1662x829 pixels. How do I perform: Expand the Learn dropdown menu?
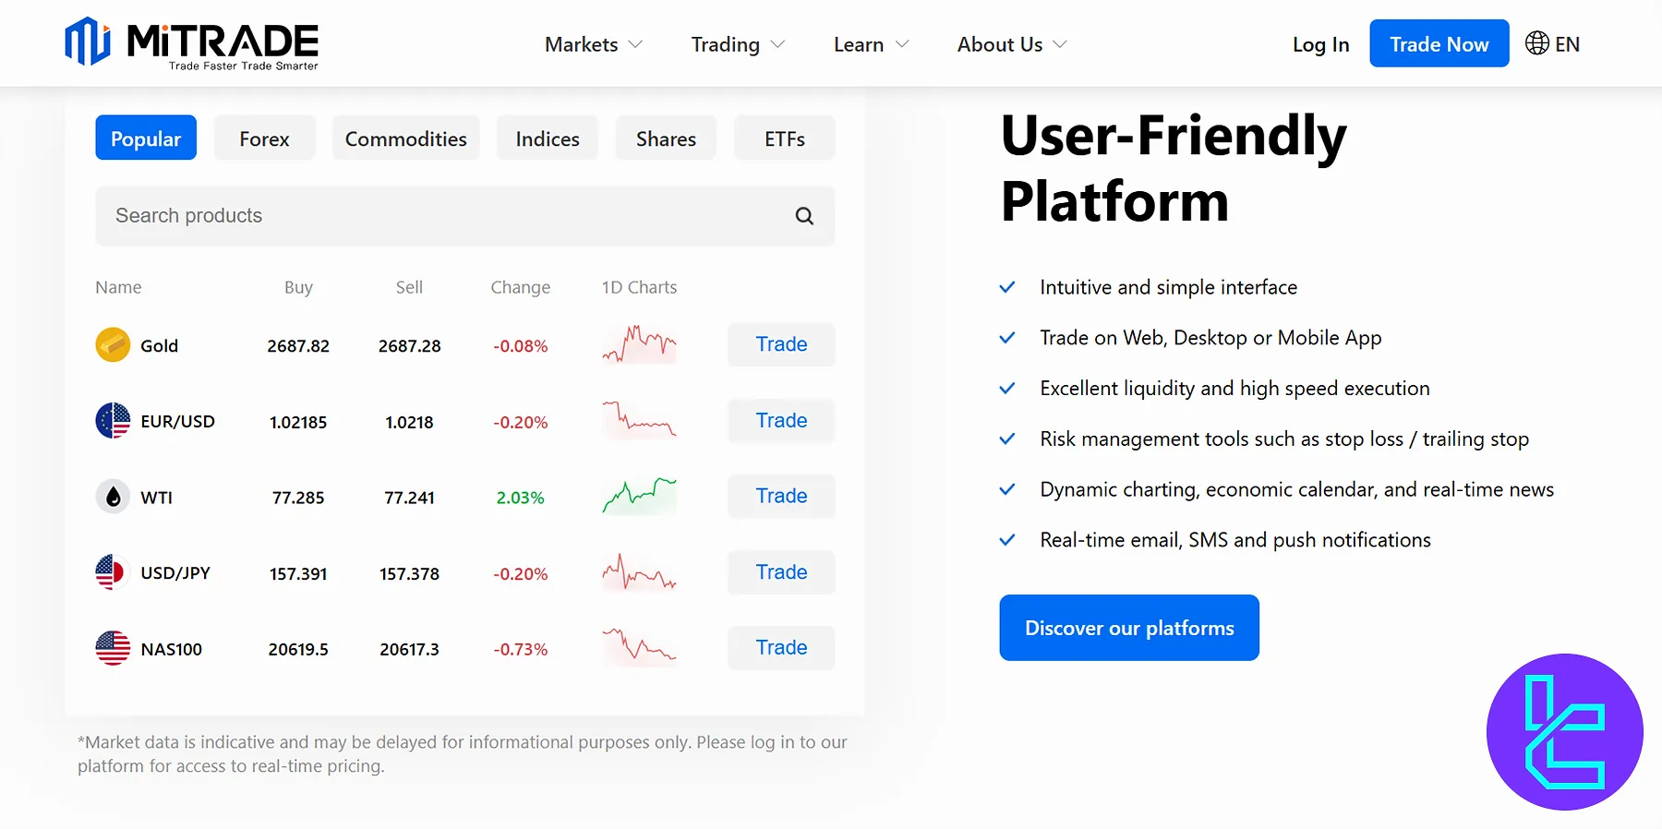871,44
